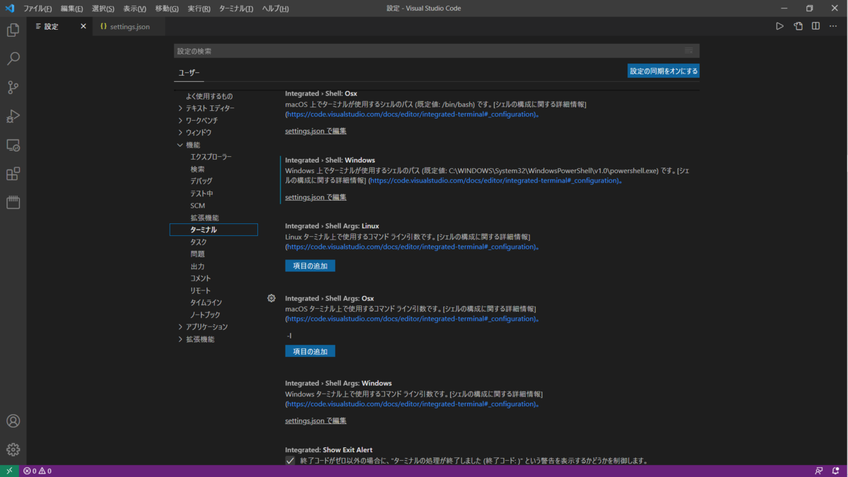Open settings.json で編集 under Shell: Windows

[x=316, y=197]
